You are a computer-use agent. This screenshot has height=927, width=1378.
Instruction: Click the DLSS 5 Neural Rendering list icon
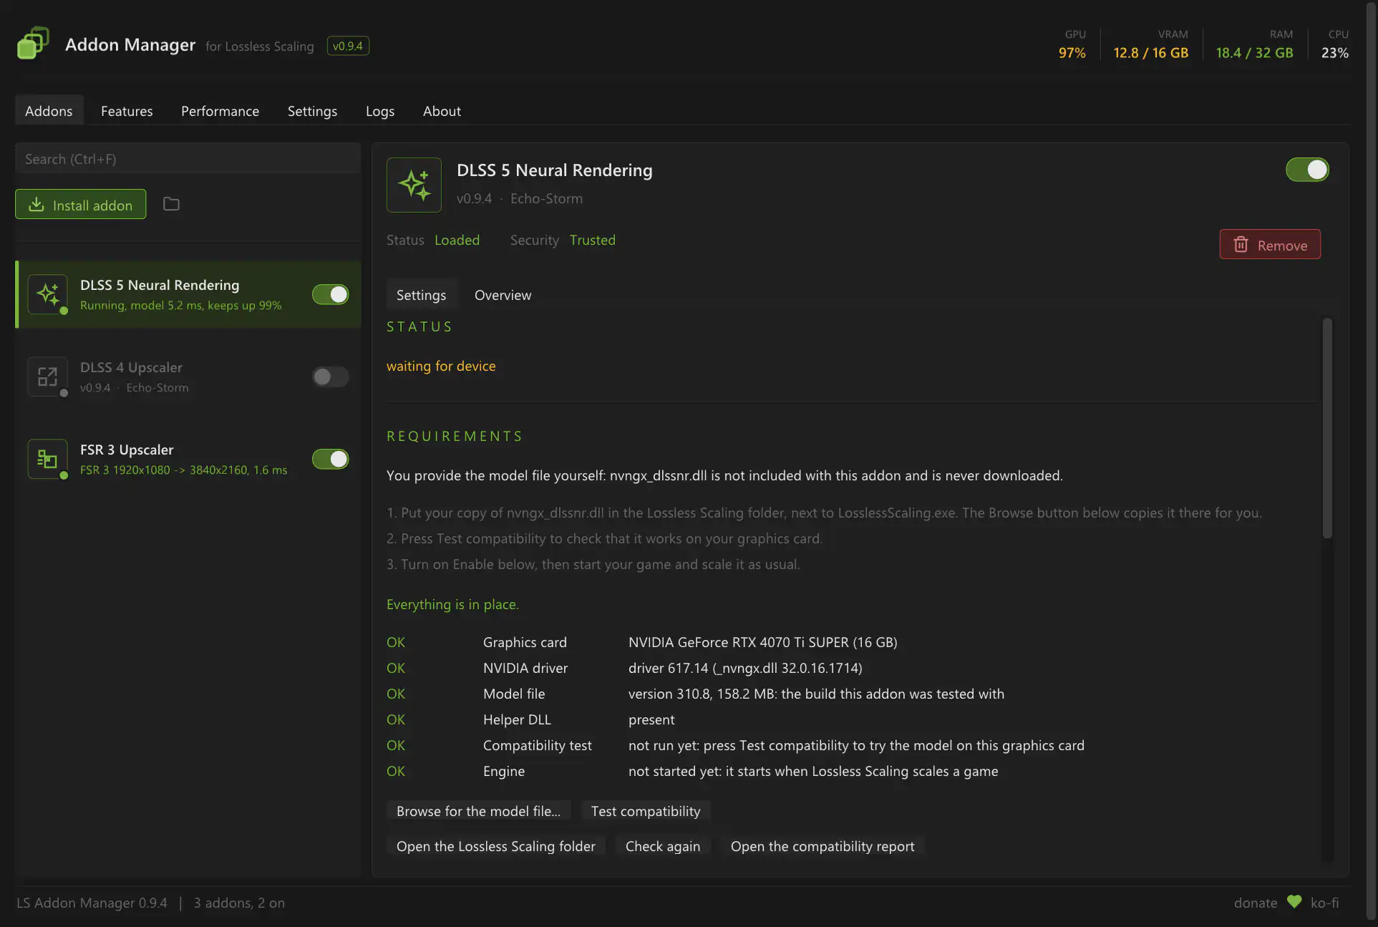coord(47,294)
